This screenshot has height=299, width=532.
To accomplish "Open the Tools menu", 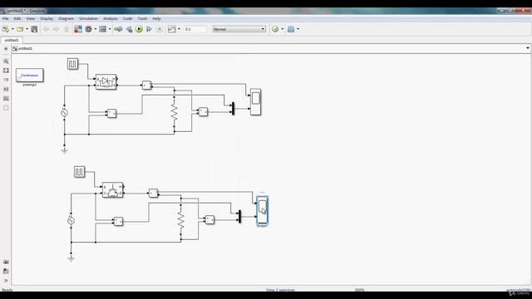I will click(x=142, y=18).
